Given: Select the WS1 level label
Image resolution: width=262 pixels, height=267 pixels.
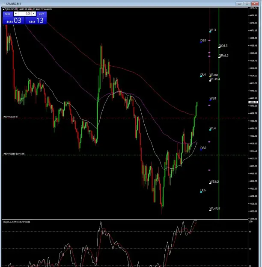Looking at the screenshot, I should click(x=213, y=98).
